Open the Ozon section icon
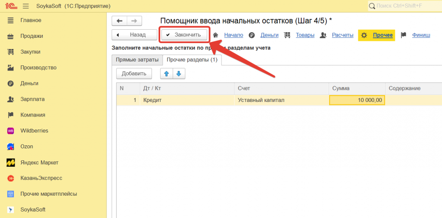Image resolution: width=442 pixels, height=218 pixels. [x=11, y=147]
